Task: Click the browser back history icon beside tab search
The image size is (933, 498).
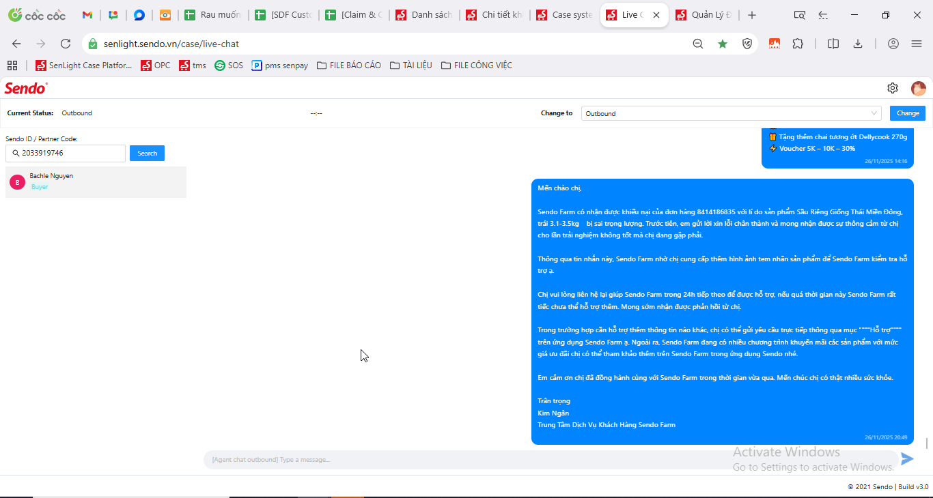Action: click(824, 15)
